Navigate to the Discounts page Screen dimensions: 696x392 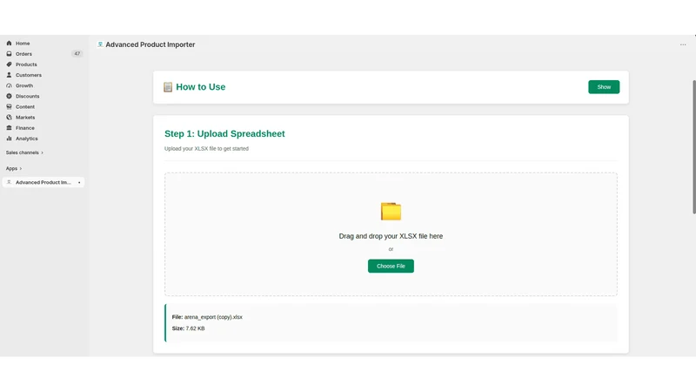pyautogui.click(x=28, y=96)
